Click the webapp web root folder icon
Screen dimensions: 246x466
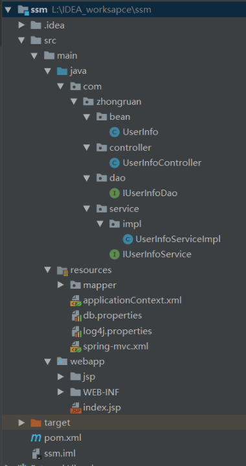click(x=61, y=362)
